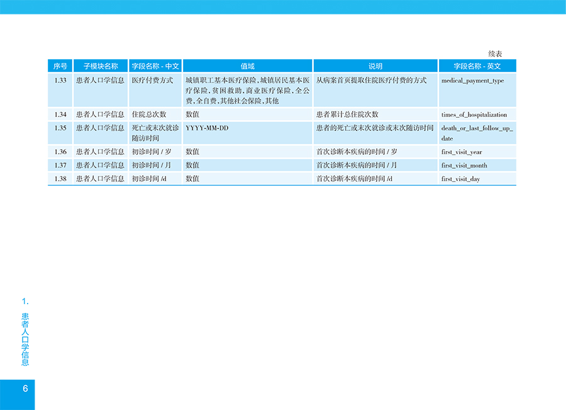Click description 首次诊断本疾病的时间 / 月
This screenshot has height=410, width=566.
coord(357,165)
